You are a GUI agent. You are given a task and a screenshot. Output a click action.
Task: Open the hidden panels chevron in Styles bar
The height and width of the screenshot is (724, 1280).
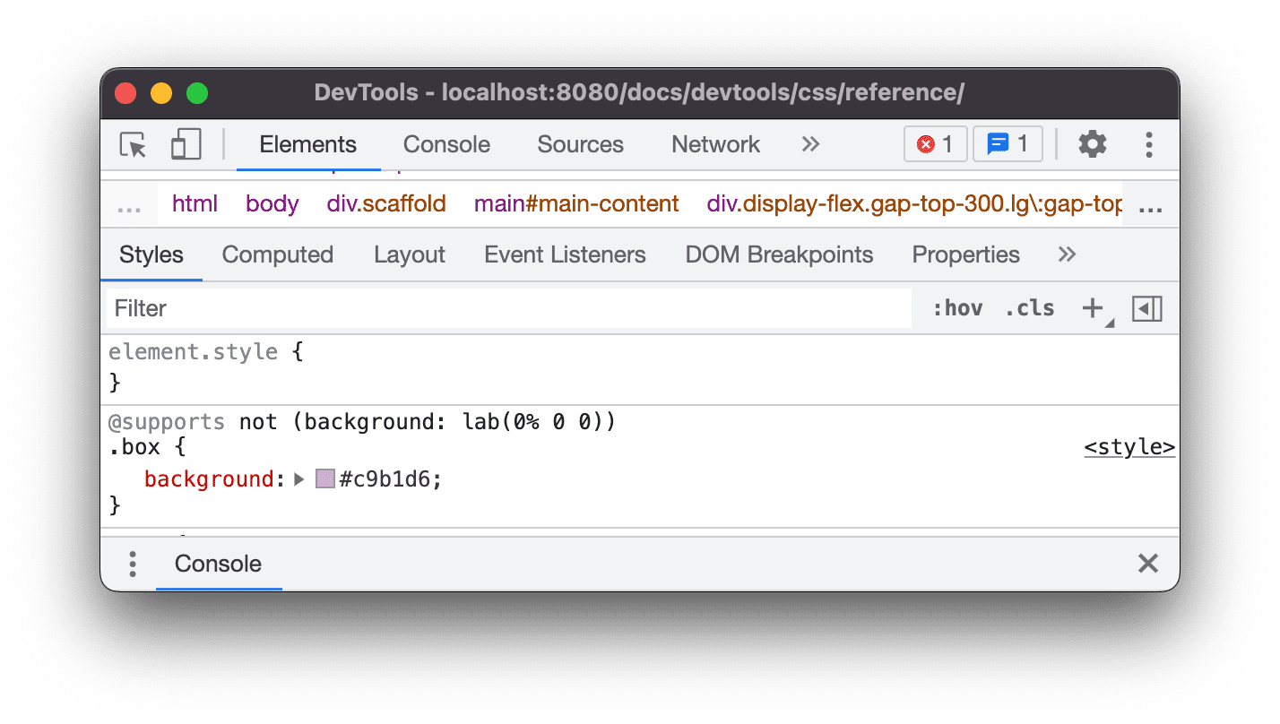(x=1066, y=254)
